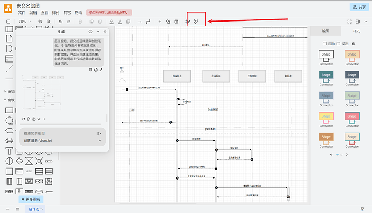Toggle the half-circle dark mode icon
The image size is (372, 213).
click(353, 44)
